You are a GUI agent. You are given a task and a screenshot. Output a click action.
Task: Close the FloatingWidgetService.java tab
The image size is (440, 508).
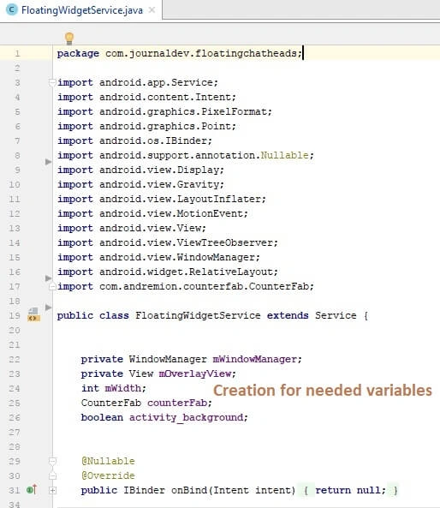pos(152,10)
